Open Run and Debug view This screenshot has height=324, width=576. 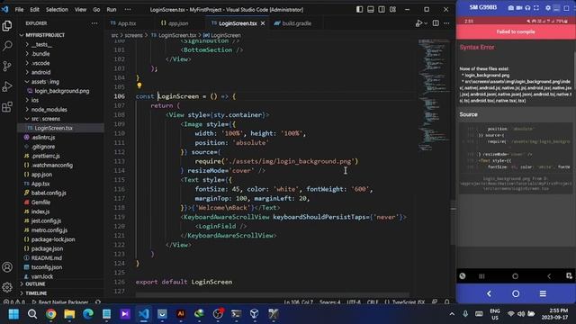pyautogui.click(x=7, y=86)
